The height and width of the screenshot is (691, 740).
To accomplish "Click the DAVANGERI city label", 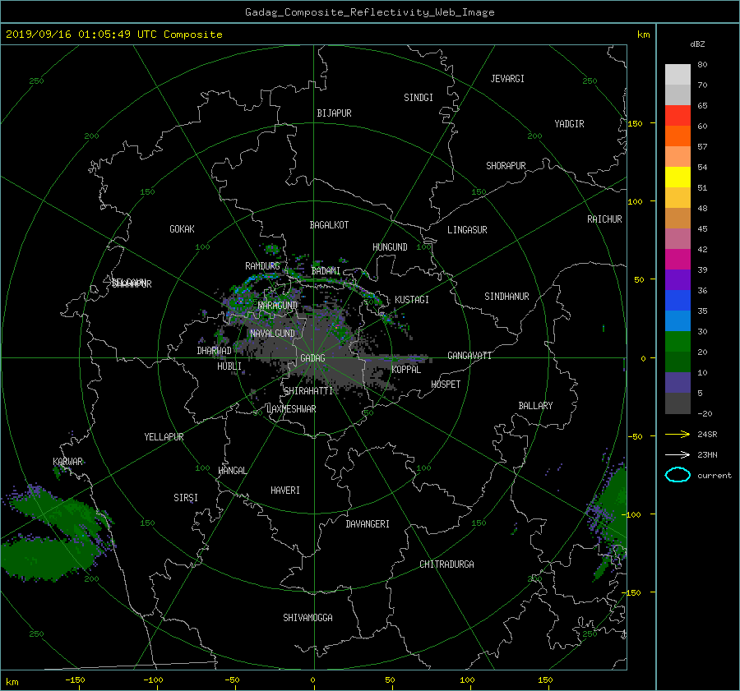I will pos(368,524).
